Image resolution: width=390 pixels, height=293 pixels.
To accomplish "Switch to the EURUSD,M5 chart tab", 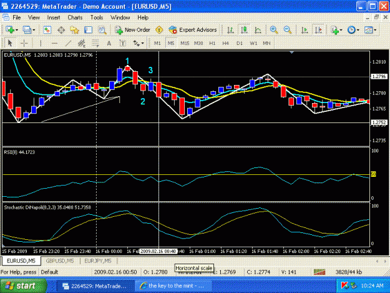I will click(x=21, y=261).
